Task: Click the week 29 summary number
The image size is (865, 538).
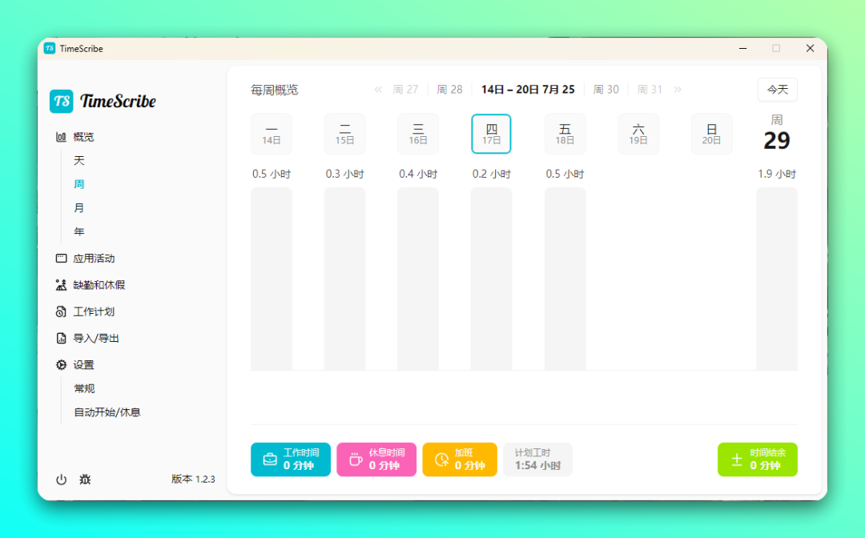Action: coord(777,141)
